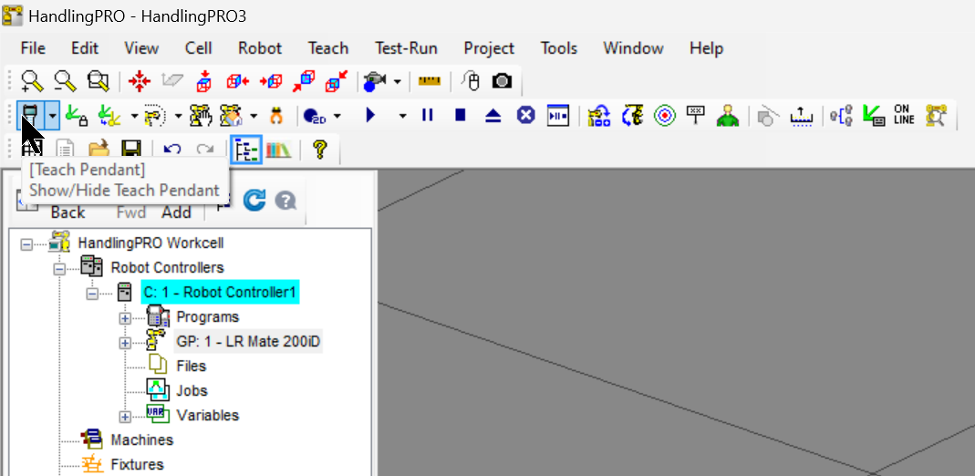The height and width of the screenshot is (476, 975).
Task: Toggle the Teach Pendant button
Action: click(30, 115)
